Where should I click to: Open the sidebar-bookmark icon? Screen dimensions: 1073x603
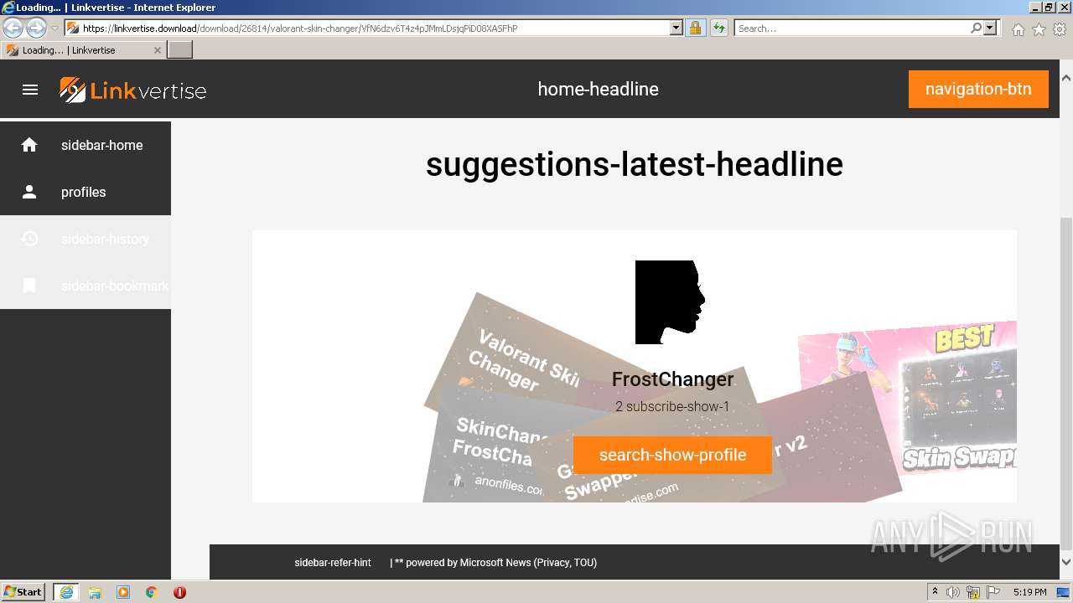pyautogui.click(x=29, y=286)
